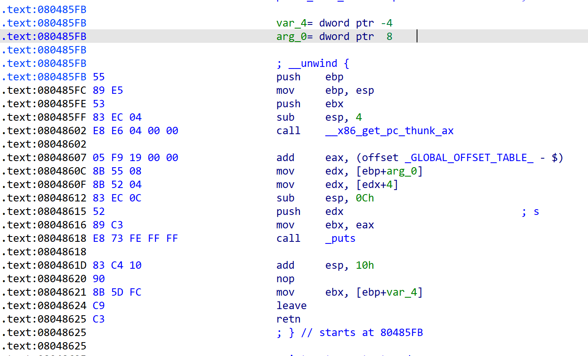Click opcode bytes "E8 E6 04 00 00"
The height and width of the screenshot is (356, 588).
click(x=135, y=130)
